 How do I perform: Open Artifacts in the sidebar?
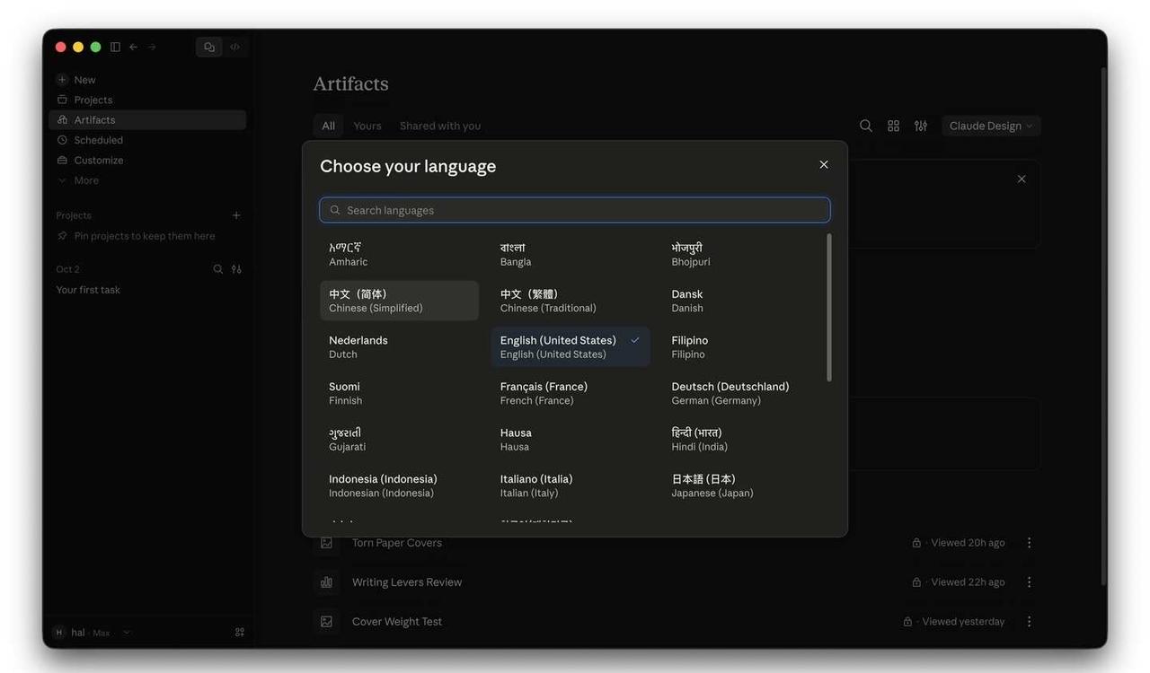147,119
